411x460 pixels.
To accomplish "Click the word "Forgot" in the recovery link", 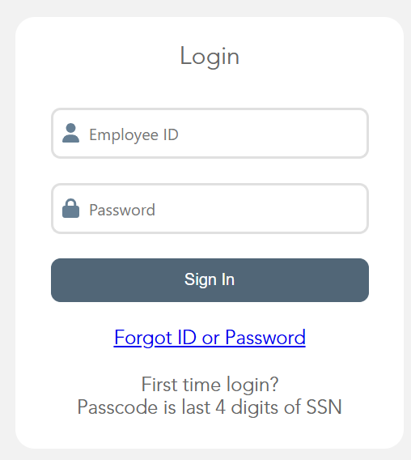I will pyautogui.click(x=143, y=338).
